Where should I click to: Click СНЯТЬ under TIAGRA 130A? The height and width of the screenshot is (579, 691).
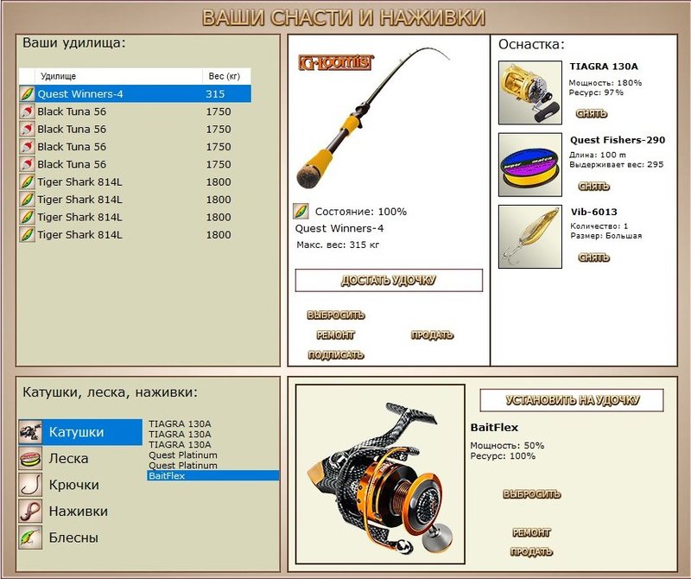click(592, 114)
